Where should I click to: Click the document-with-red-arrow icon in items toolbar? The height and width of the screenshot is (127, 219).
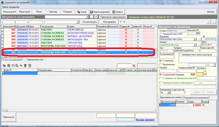click(4, 66)
